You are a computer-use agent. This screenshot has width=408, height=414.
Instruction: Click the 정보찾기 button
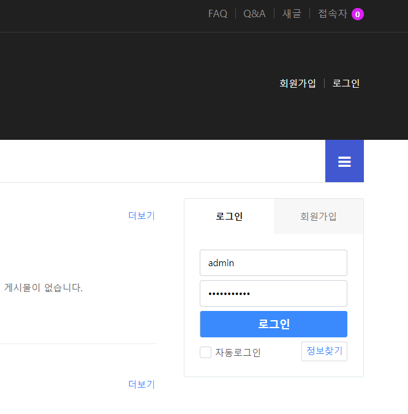[324, 351]
